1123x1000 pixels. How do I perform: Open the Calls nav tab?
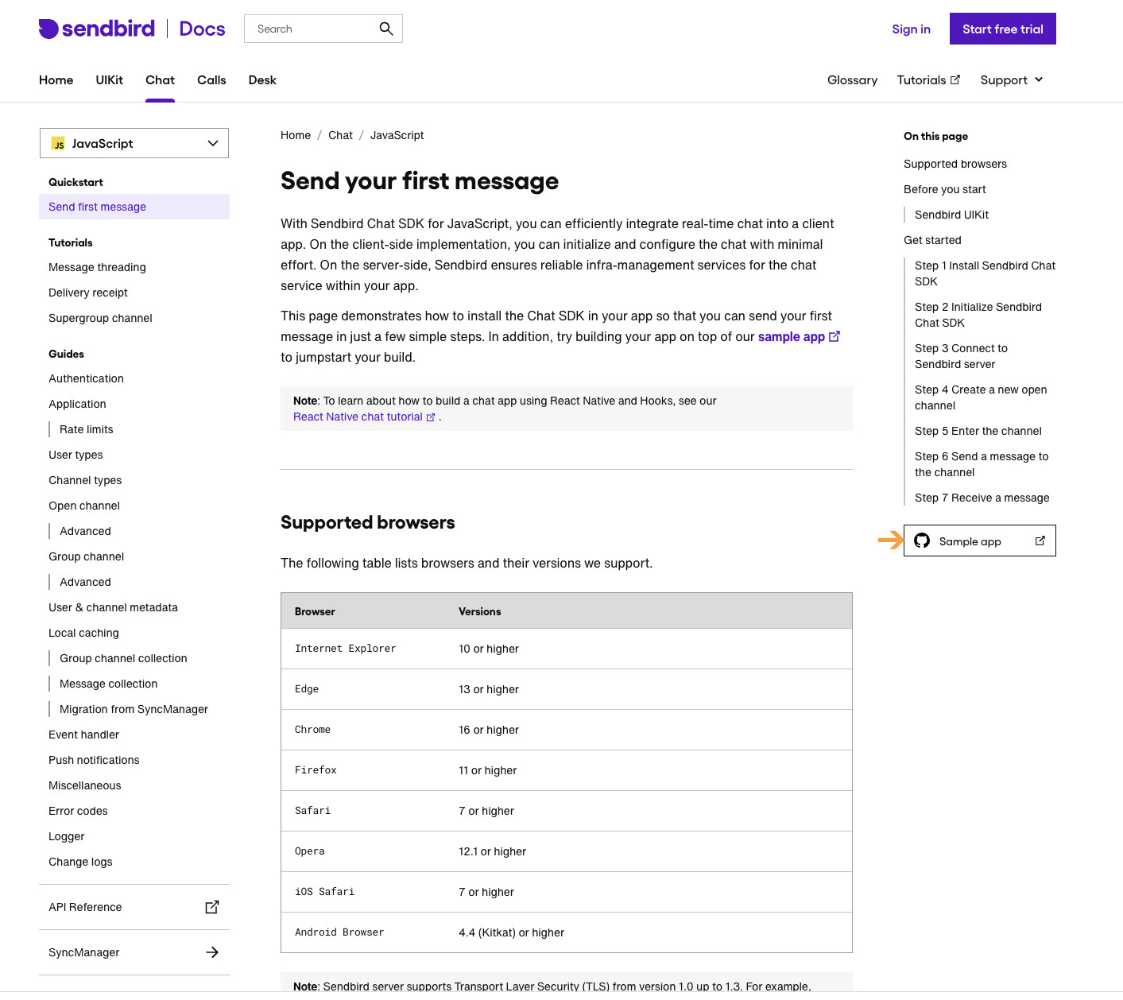click(211, 80)
